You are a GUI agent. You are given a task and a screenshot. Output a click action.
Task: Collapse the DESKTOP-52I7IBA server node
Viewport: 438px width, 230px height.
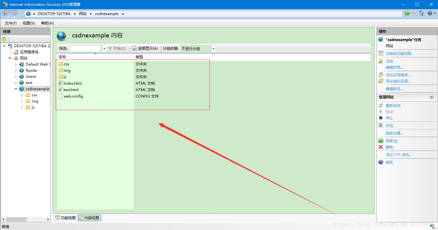(x=4, y=46)
